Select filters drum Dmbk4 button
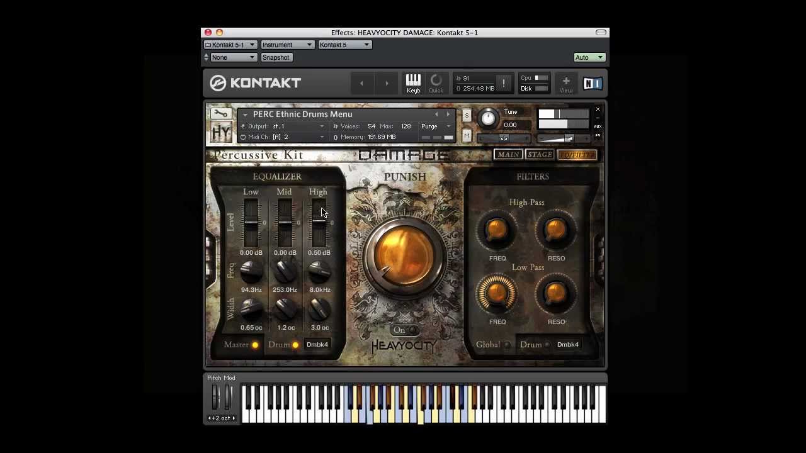 (x=568, y=344)
